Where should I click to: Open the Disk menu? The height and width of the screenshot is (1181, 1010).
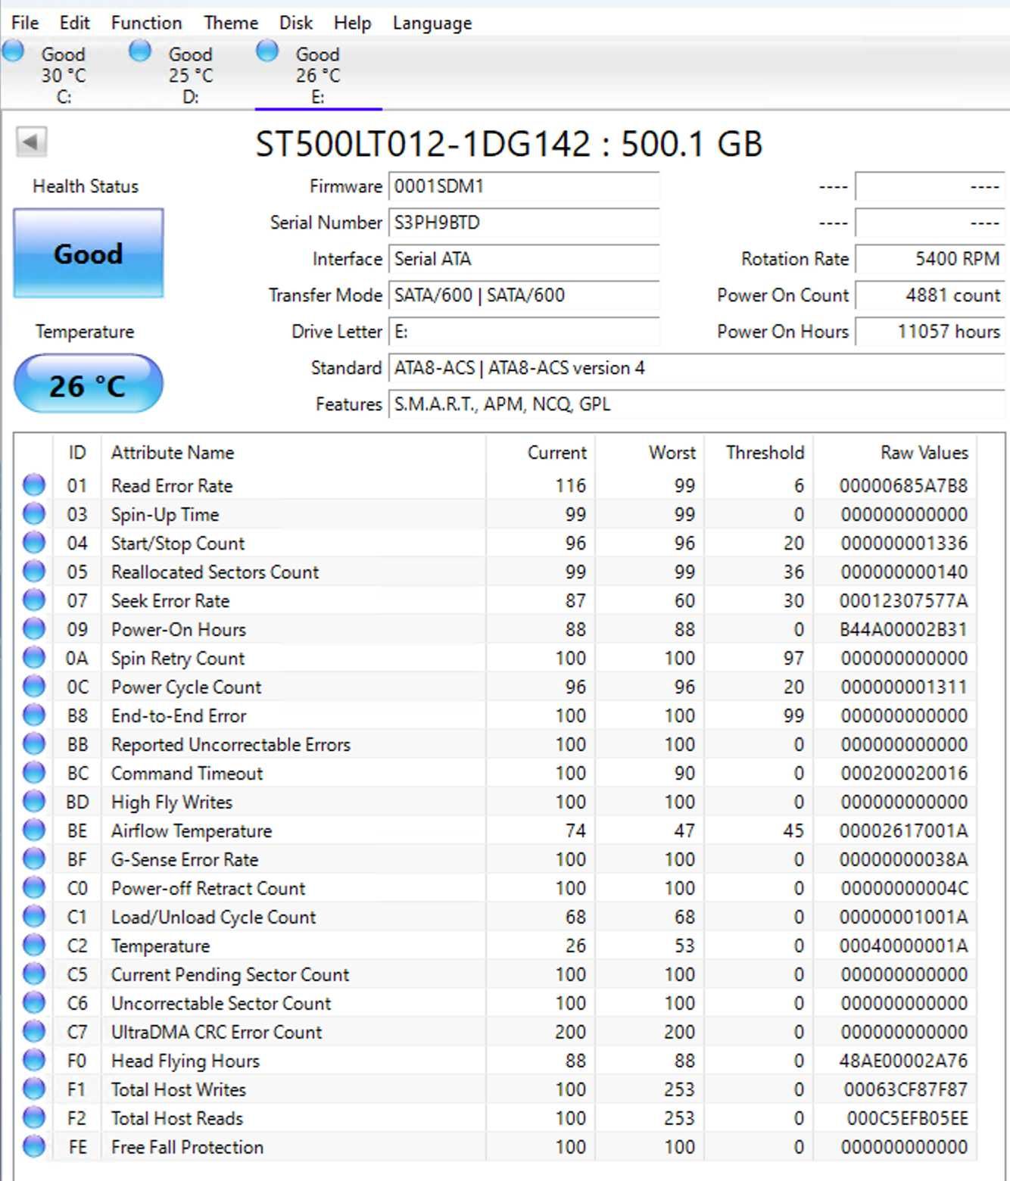tap(295, 23)
